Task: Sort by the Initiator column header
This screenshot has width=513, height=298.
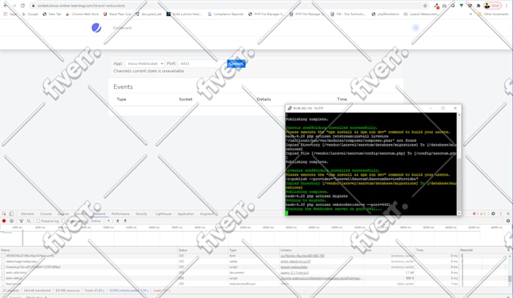Action: pos(321,250)
